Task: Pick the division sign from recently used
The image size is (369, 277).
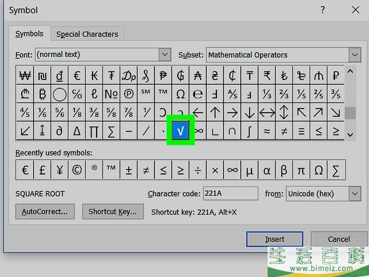Action: (198, 170)
